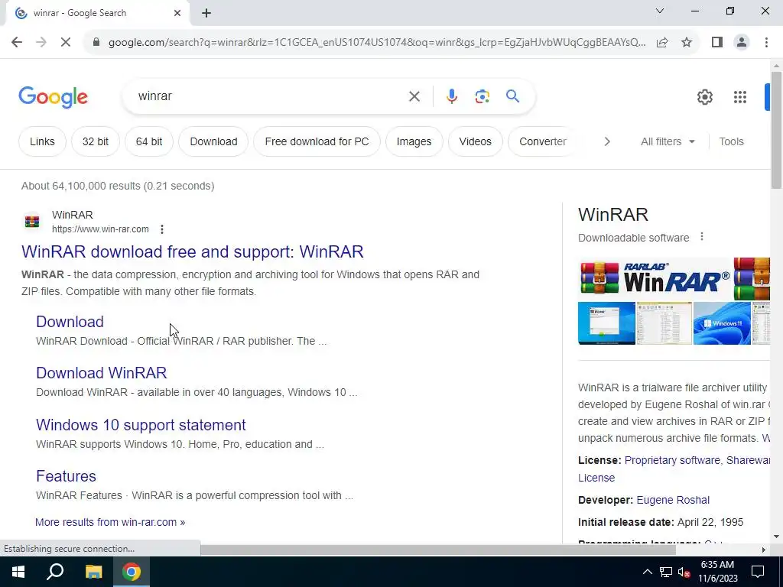Start a voice search with the microphone
783x587 pixels.
coord(451,96)
